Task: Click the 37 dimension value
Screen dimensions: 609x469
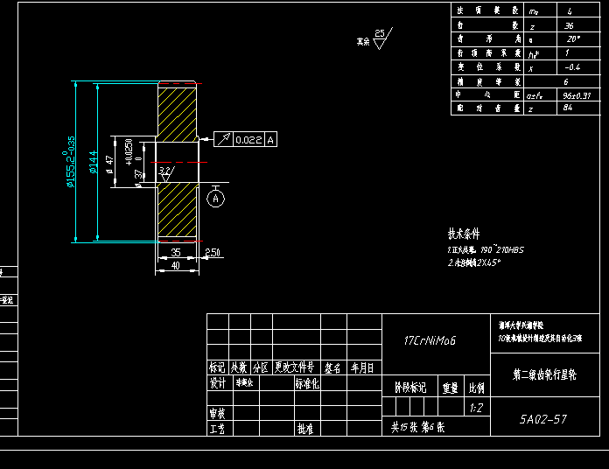Action: 138,174
